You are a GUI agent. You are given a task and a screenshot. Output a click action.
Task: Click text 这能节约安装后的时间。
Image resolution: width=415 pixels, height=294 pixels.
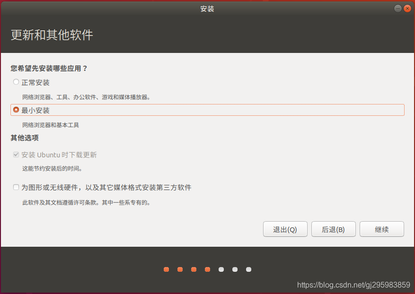coord(52,169)
